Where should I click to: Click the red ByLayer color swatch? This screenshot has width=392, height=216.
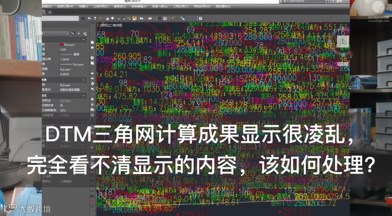pyautogui.click(x=61, y=45)
